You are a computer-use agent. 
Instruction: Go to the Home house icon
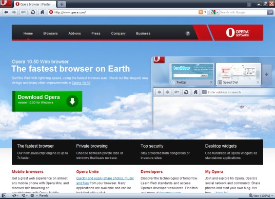click(x=42, y=12)
